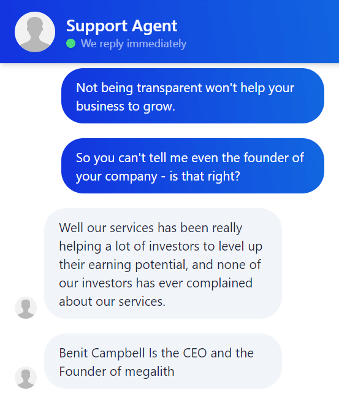Screen dimensions: 339x401
Task: Click the 'We reply immediately' status text
Action: (x=134, y=44)
